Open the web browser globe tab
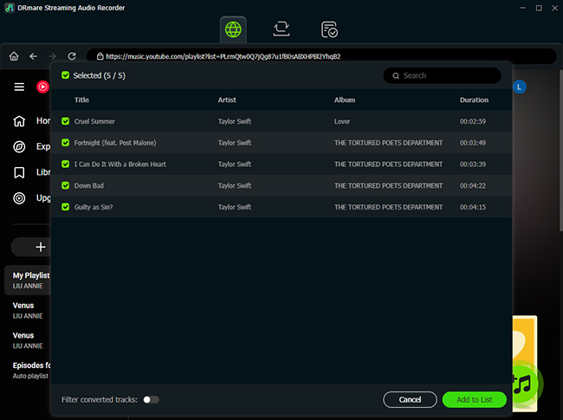The height and width of the screenshot is (420, 563). 233,29
